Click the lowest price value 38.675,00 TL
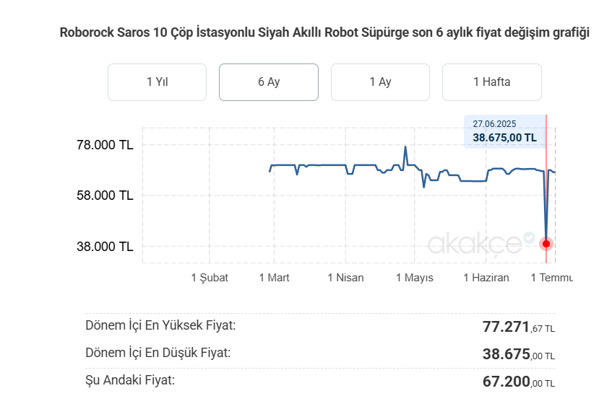 [518, 354]
